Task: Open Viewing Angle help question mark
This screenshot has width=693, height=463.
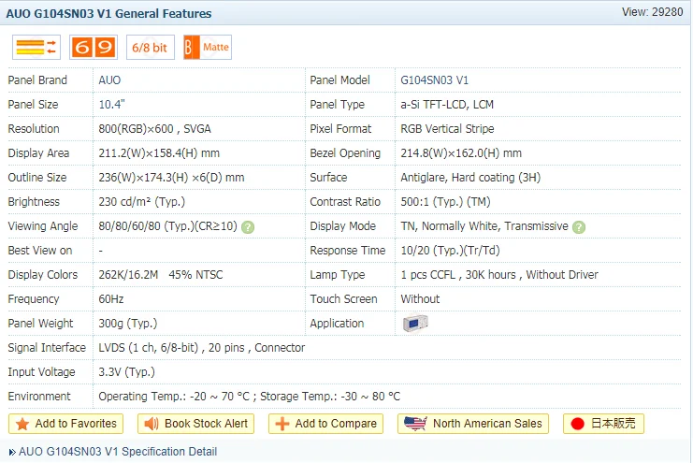Action: (248, 227)
